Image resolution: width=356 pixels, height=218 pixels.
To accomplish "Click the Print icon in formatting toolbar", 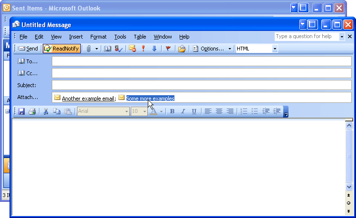I will [x=32, y=111].
